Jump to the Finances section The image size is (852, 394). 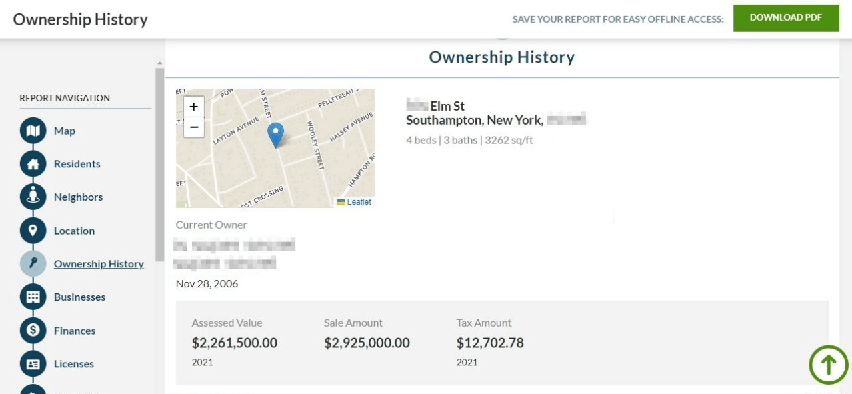[75, 331]
